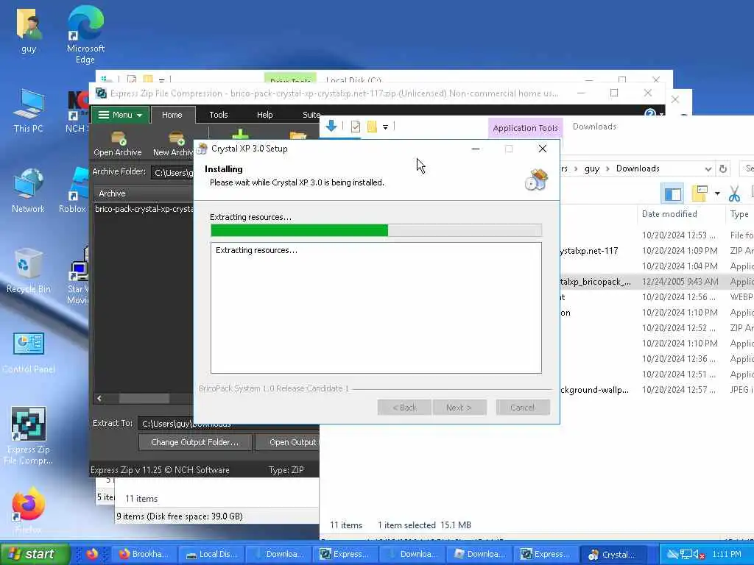The height and width of the screenshot is (565, 754).
Task: Expand the Customize Quick Access Toolbar arrow
Action: coord(385,127)
